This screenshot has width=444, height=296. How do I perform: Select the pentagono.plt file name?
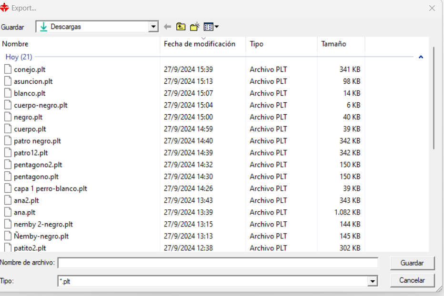pos(36,177)
